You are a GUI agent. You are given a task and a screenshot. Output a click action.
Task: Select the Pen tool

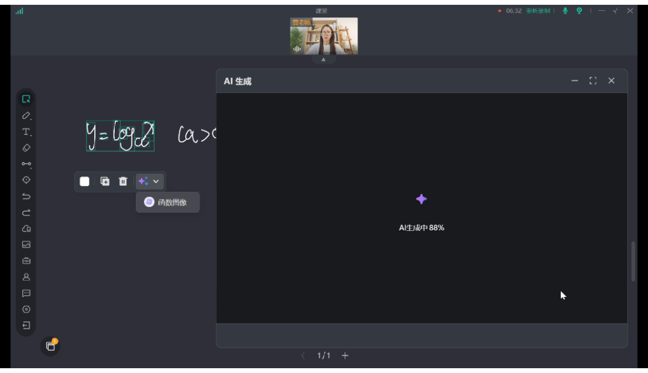click(26, 116)
